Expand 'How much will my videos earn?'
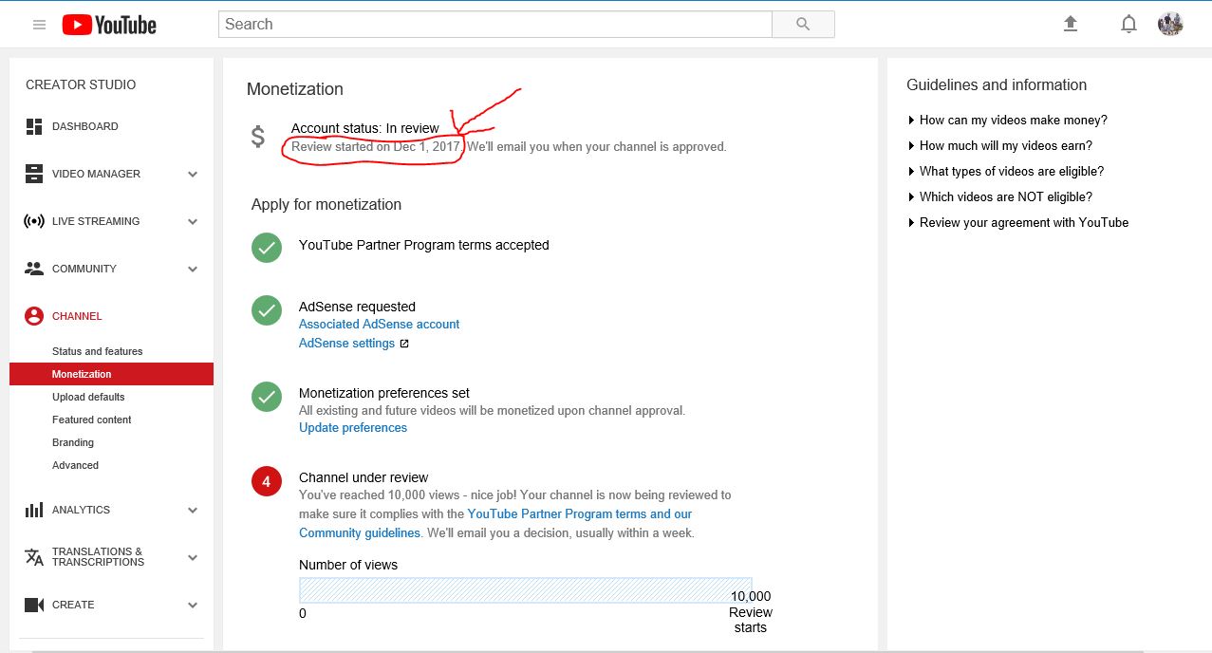The image size is (1212, 653). [999, 145]
